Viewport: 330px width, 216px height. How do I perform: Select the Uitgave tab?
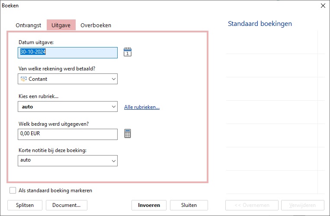(61, 25)
